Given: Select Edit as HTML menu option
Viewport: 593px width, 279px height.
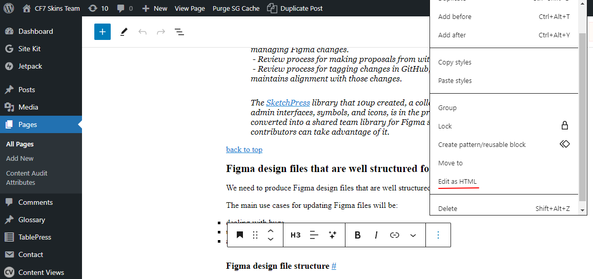Looking at the screenshot, I should (457, 182).
